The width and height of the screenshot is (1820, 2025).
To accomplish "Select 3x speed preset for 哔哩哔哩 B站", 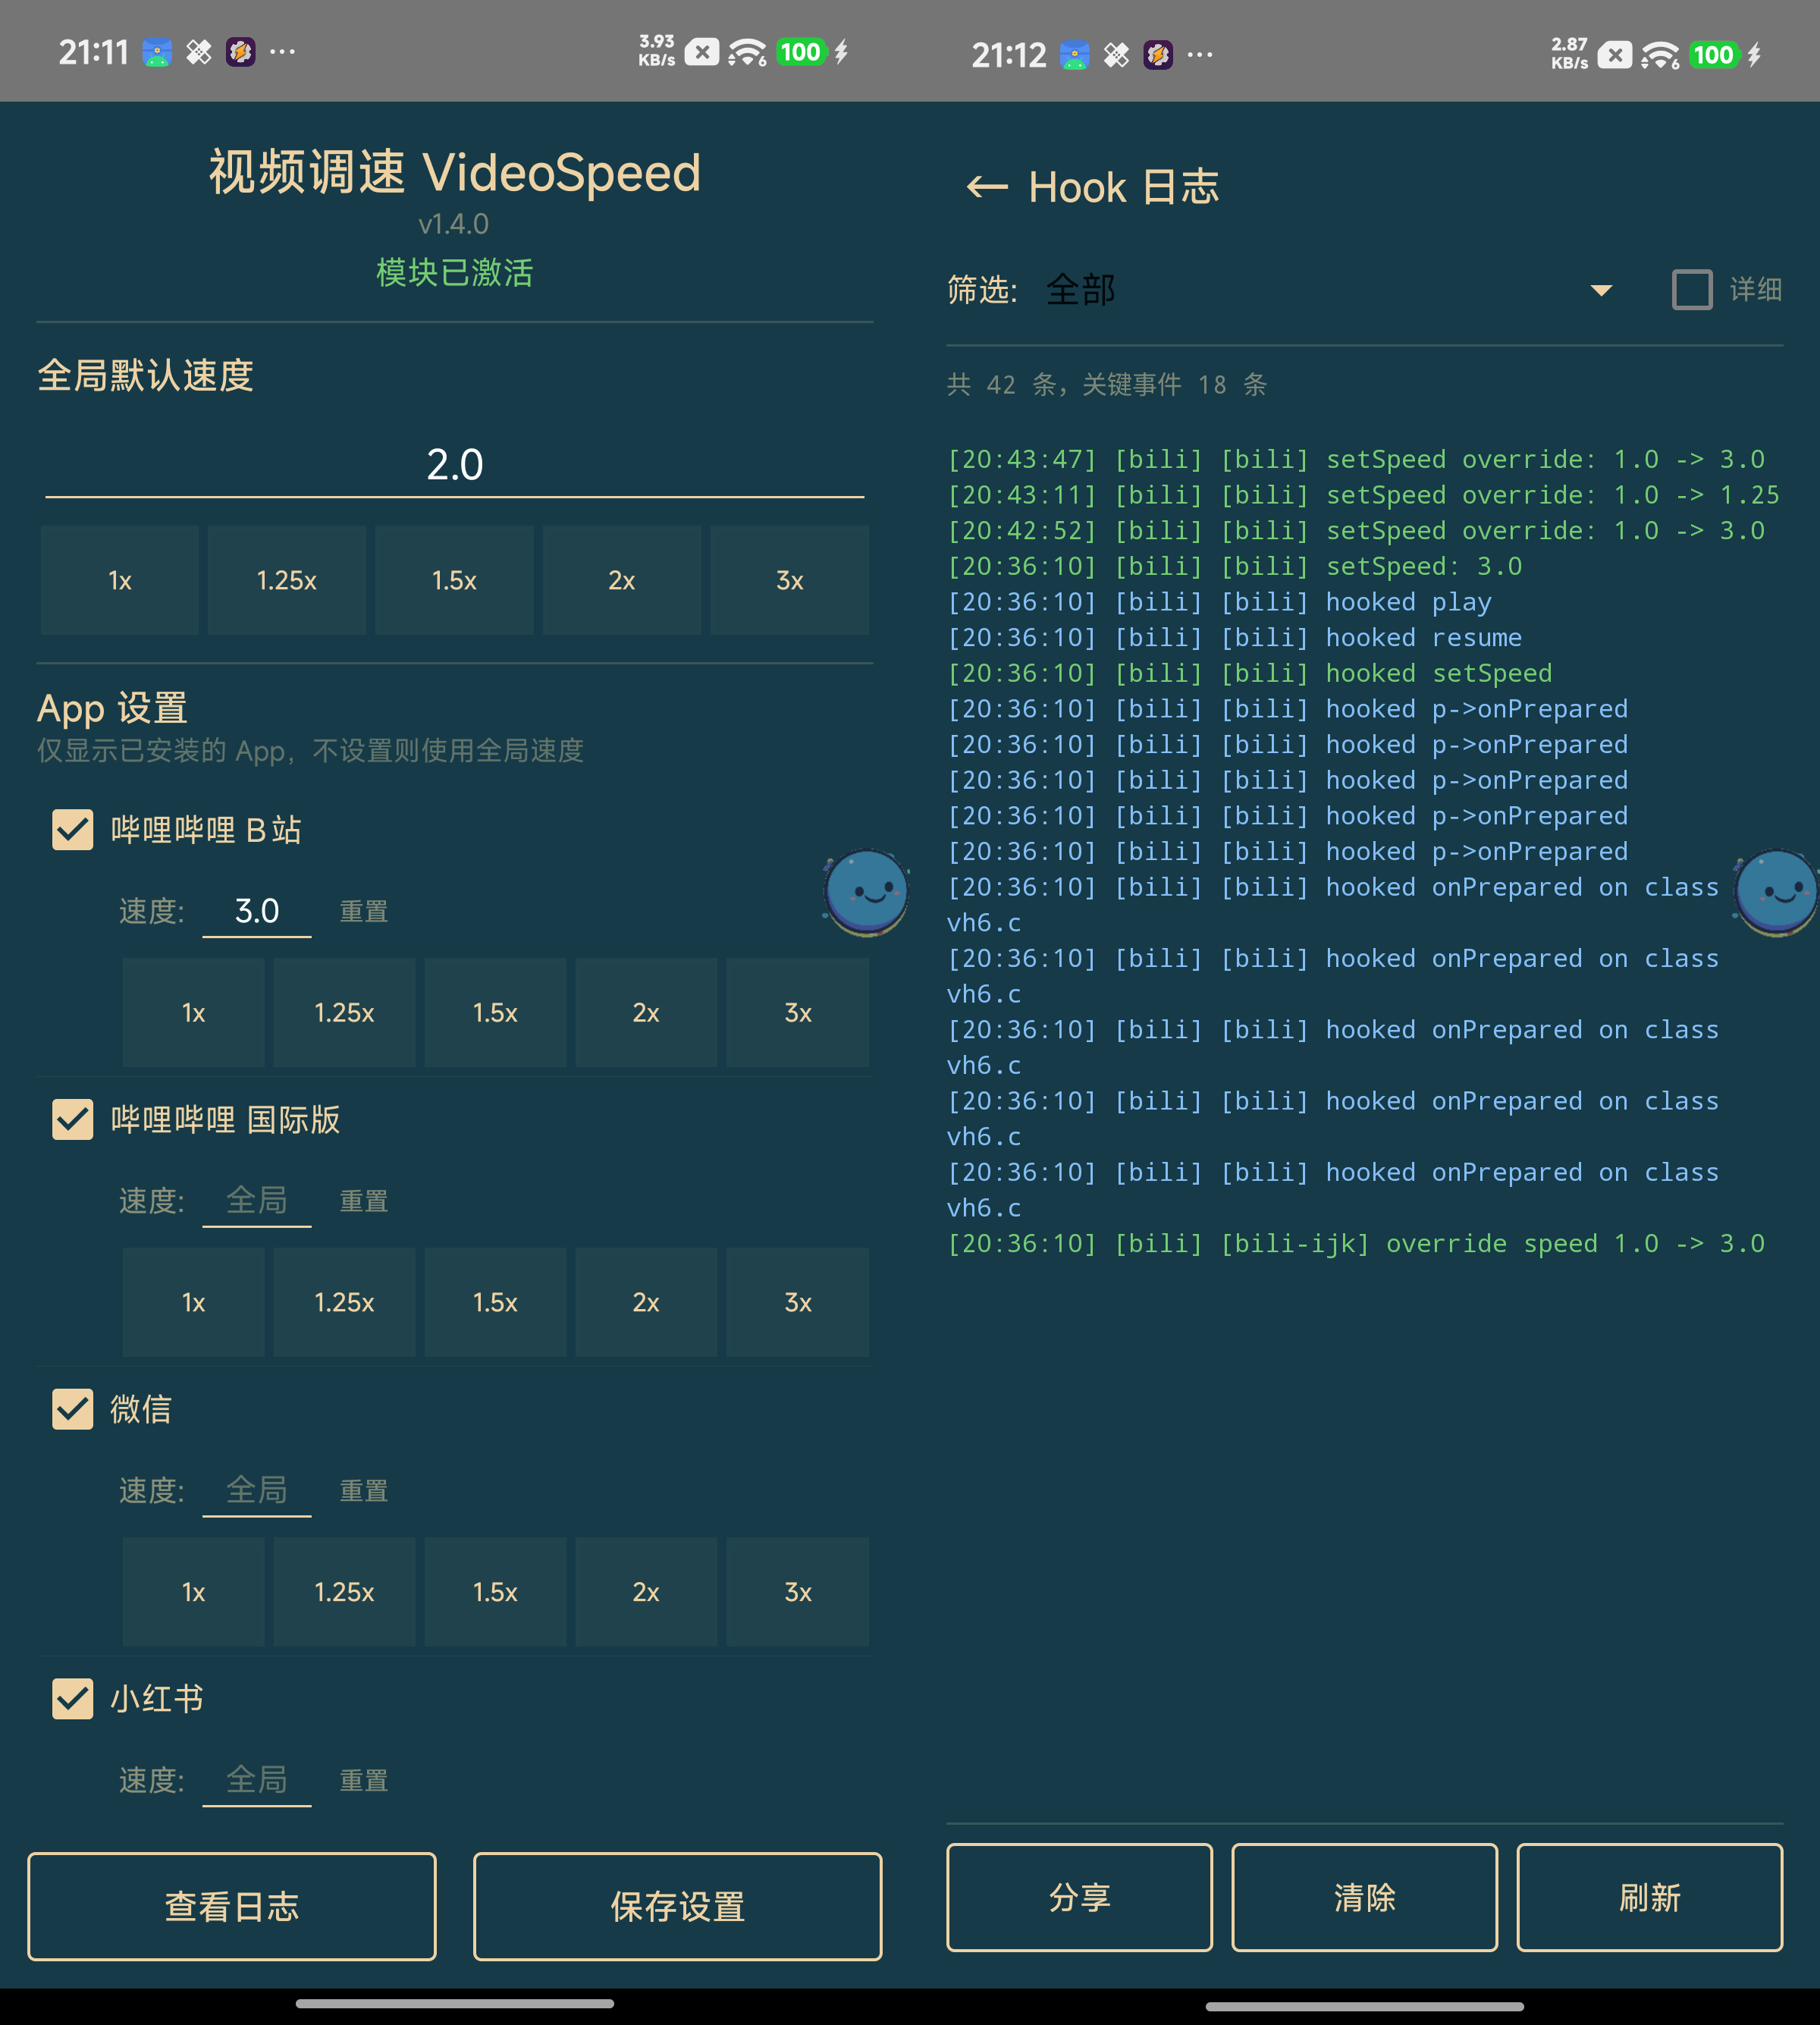I will [x=797, y=1012].
